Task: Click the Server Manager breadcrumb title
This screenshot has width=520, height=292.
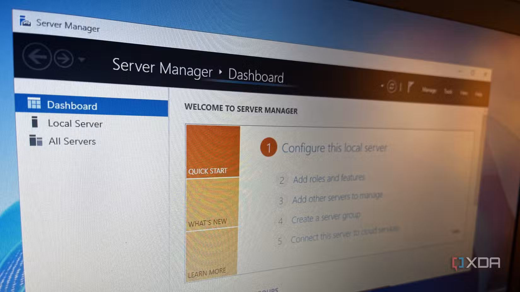Action: (162, 68)
